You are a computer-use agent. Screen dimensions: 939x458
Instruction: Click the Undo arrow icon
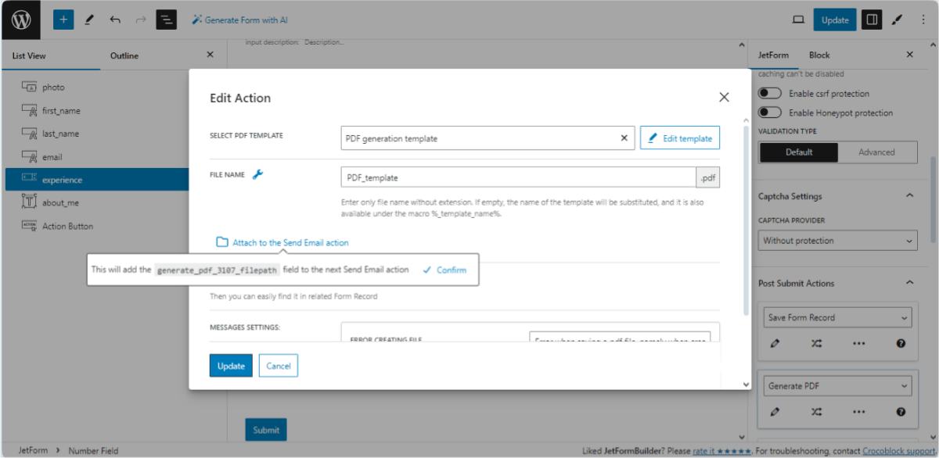coord(114,19)
